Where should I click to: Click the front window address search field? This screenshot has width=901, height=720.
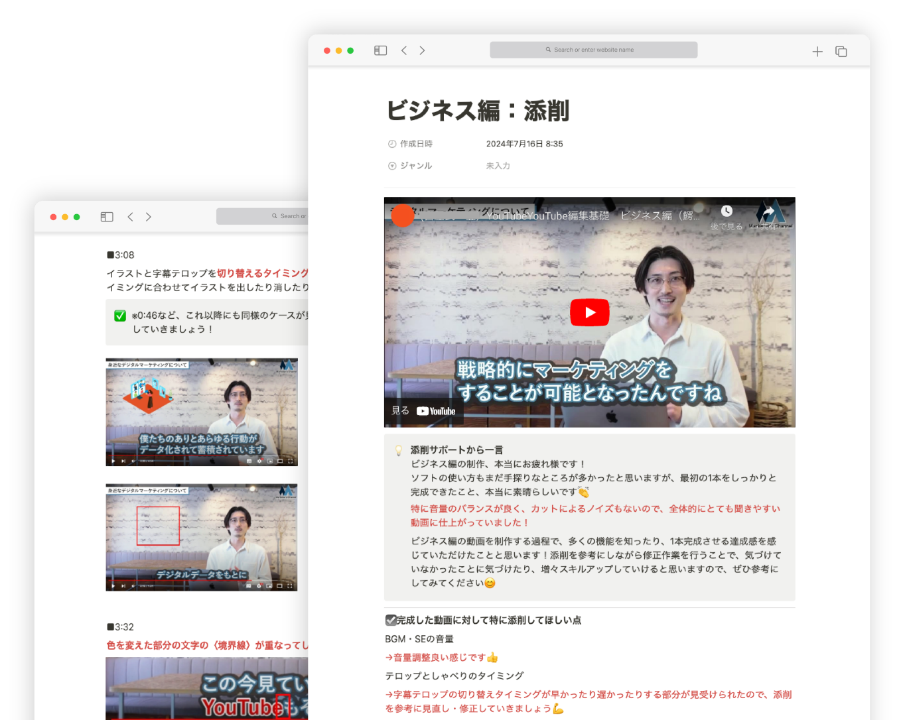pos(593,50)
